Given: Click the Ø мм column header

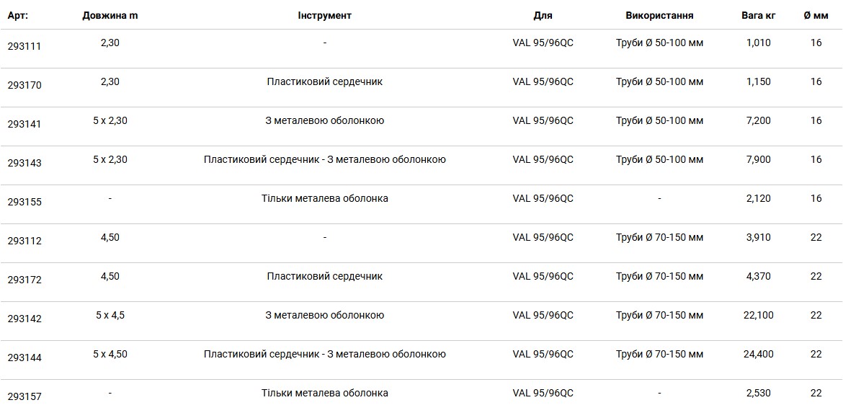Looking at the screenshot, I should tap(816, 16).
